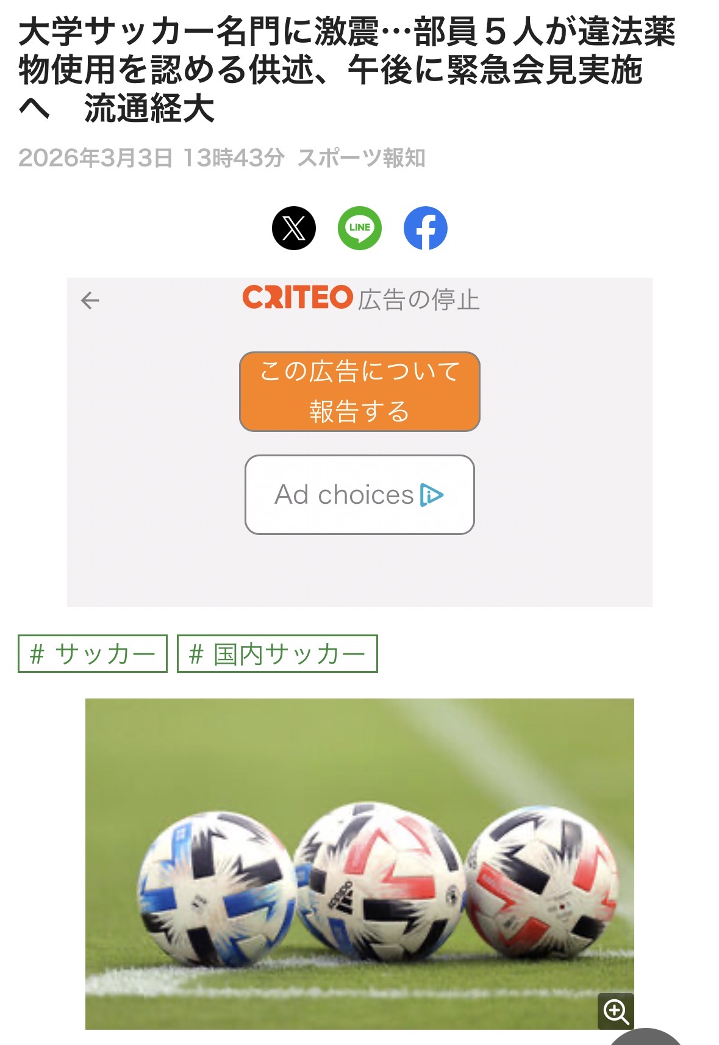
Task: Click the スポーツ報知 source name
Action: [x=362, y=158]
